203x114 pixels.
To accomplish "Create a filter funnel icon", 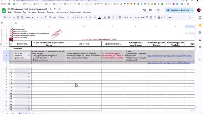I will pos(155,17).
